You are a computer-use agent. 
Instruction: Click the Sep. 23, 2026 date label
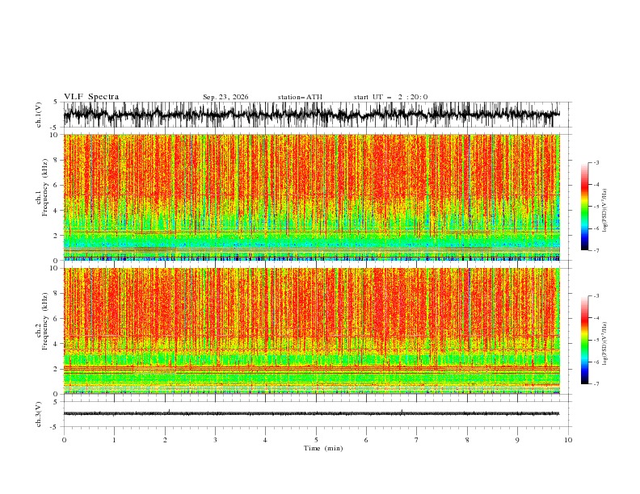pos(225,97)
